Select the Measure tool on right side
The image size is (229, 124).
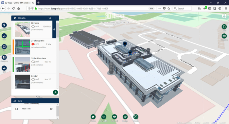224,36
